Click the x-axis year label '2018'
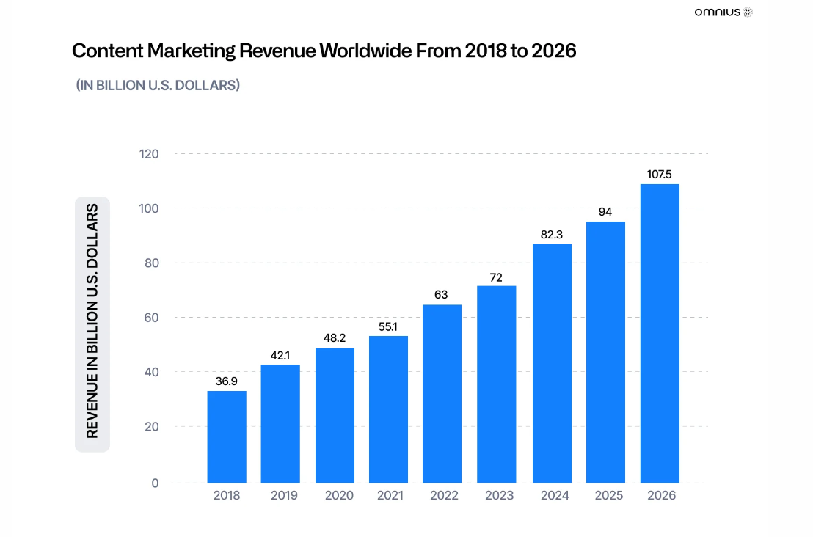 coord(227,495)
